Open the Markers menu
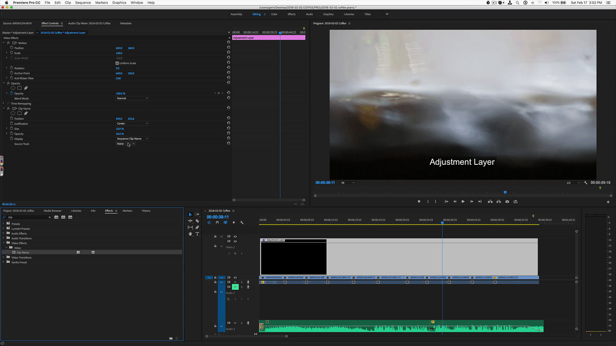616x346 pixels. coord(102,2)
